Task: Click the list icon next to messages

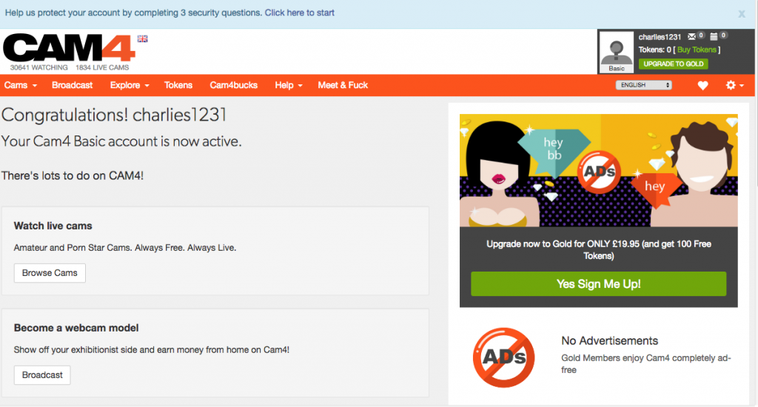Action: click(714, 36)
